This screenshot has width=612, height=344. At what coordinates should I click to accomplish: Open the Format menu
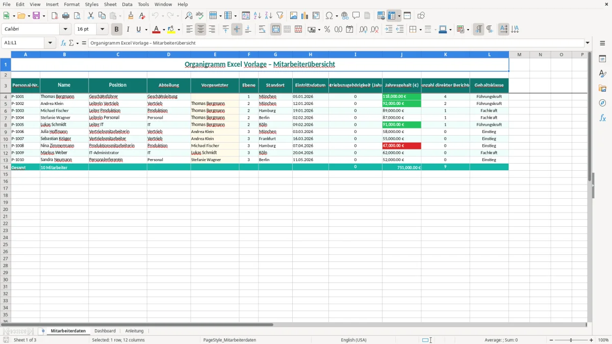[x=71, y=4]
